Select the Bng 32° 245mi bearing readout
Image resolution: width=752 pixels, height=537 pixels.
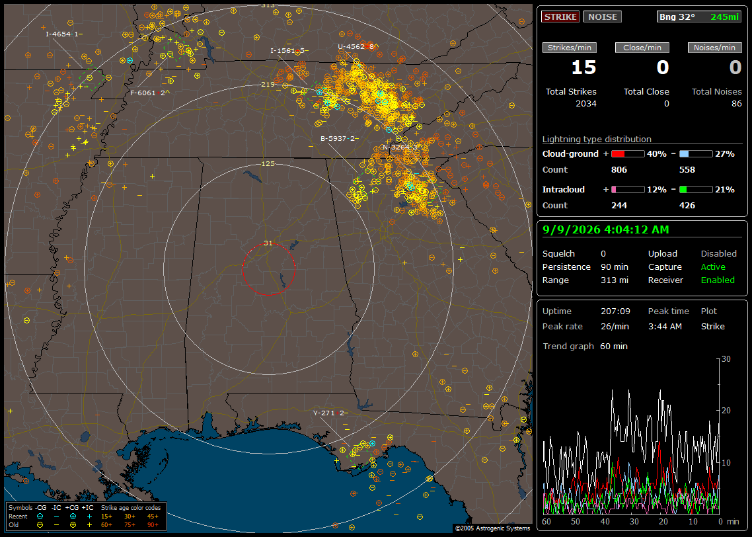point(700,17)
